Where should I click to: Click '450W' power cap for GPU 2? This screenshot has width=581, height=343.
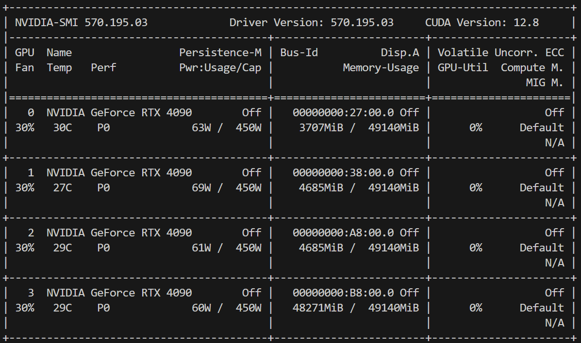tap(249, 248)
